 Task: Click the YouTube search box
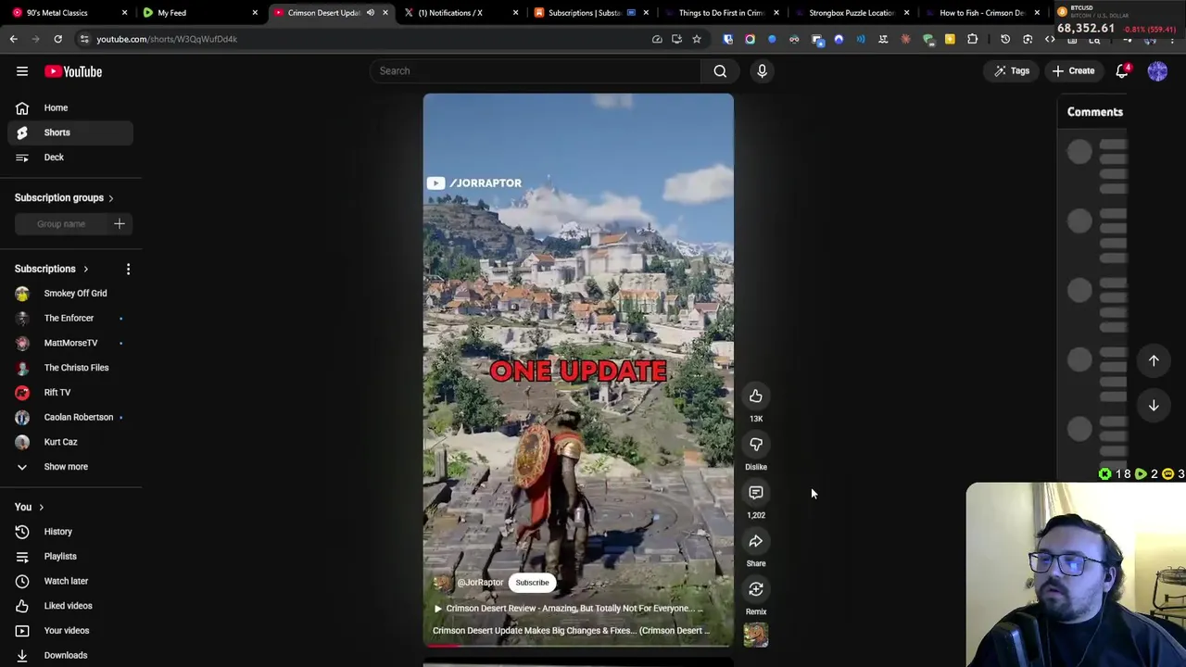click(x=536, y=71)
